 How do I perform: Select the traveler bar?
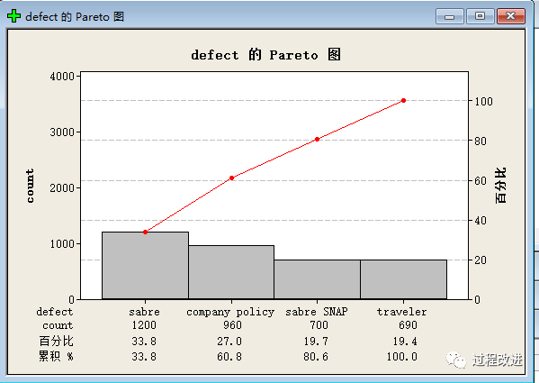403,279
